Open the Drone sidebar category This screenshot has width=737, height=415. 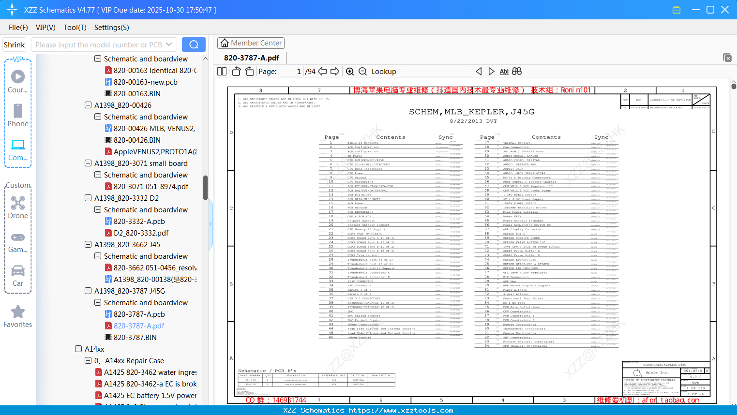[18, 207]
